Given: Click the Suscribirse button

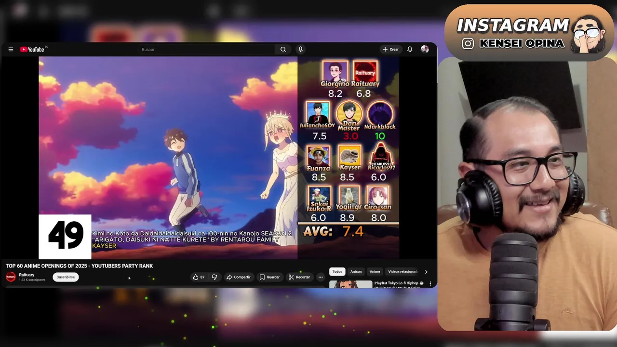Looking at the screenshot, I should 66,277.
